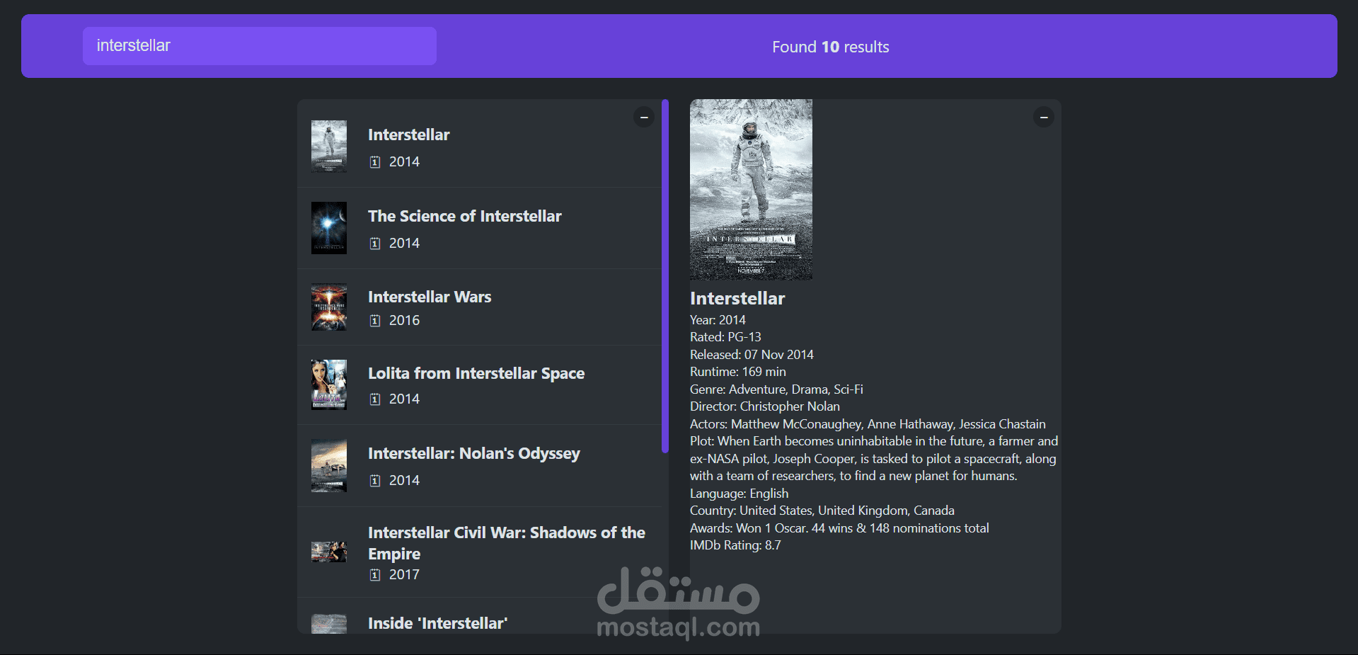This screenshot has width=1358, height=655.
Task: Click the Language: English line
Action: point(739,494)
